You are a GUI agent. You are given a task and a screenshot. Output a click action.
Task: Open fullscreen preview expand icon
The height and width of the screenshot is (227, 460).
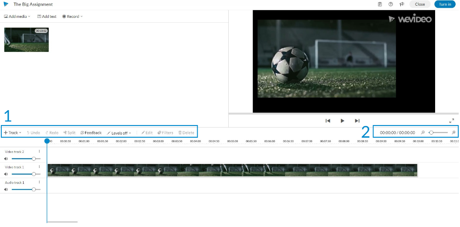point(452,121)
